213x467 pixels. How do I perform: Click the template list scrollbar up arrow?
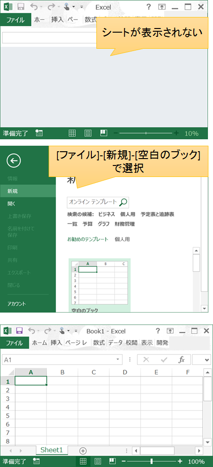[x=196, y=250]
